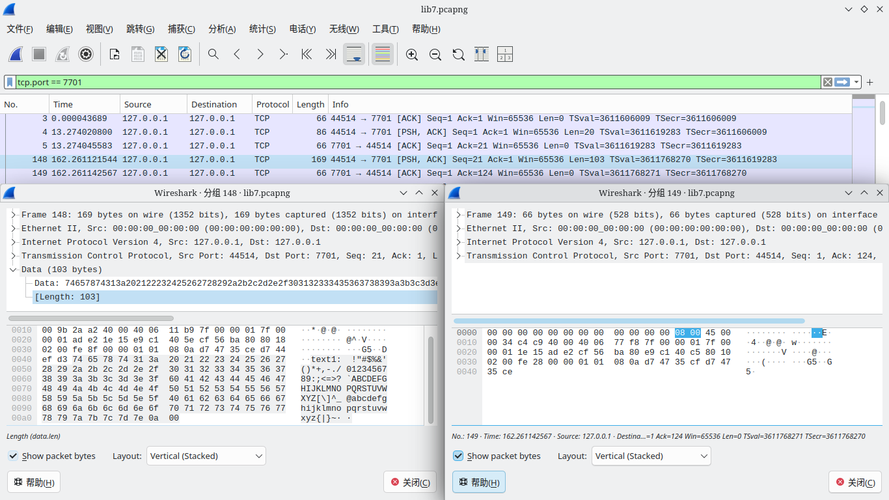The height and width of the screenshot is (500, 889).
Task: Open Layout dropdown in packet 148 window
Action: 206,456
